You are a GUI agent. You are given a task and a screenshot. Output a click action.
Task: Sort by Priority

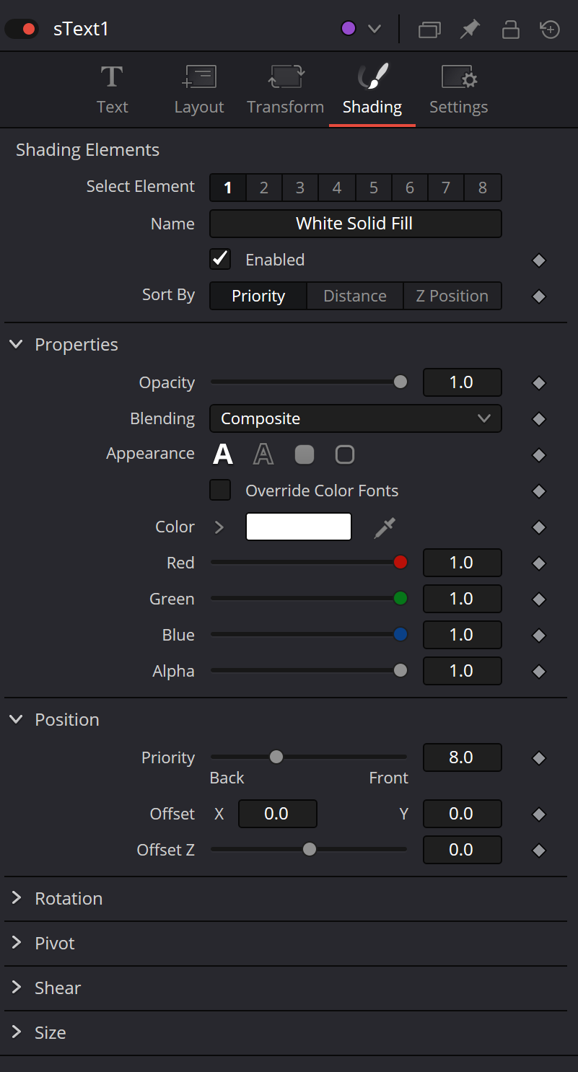click(258, 296)
